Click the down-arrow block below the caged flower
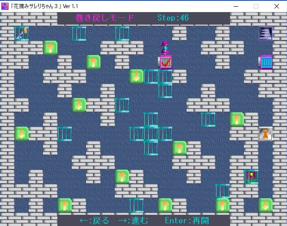The image size is (287, 226). [265, 205]
